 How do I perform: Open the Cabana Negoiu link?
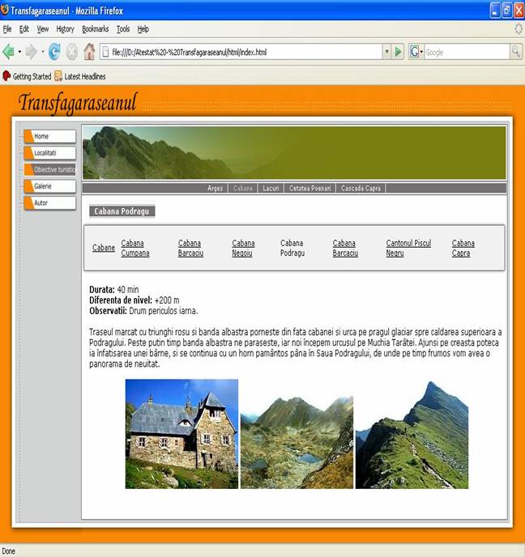tap(243, 248)
